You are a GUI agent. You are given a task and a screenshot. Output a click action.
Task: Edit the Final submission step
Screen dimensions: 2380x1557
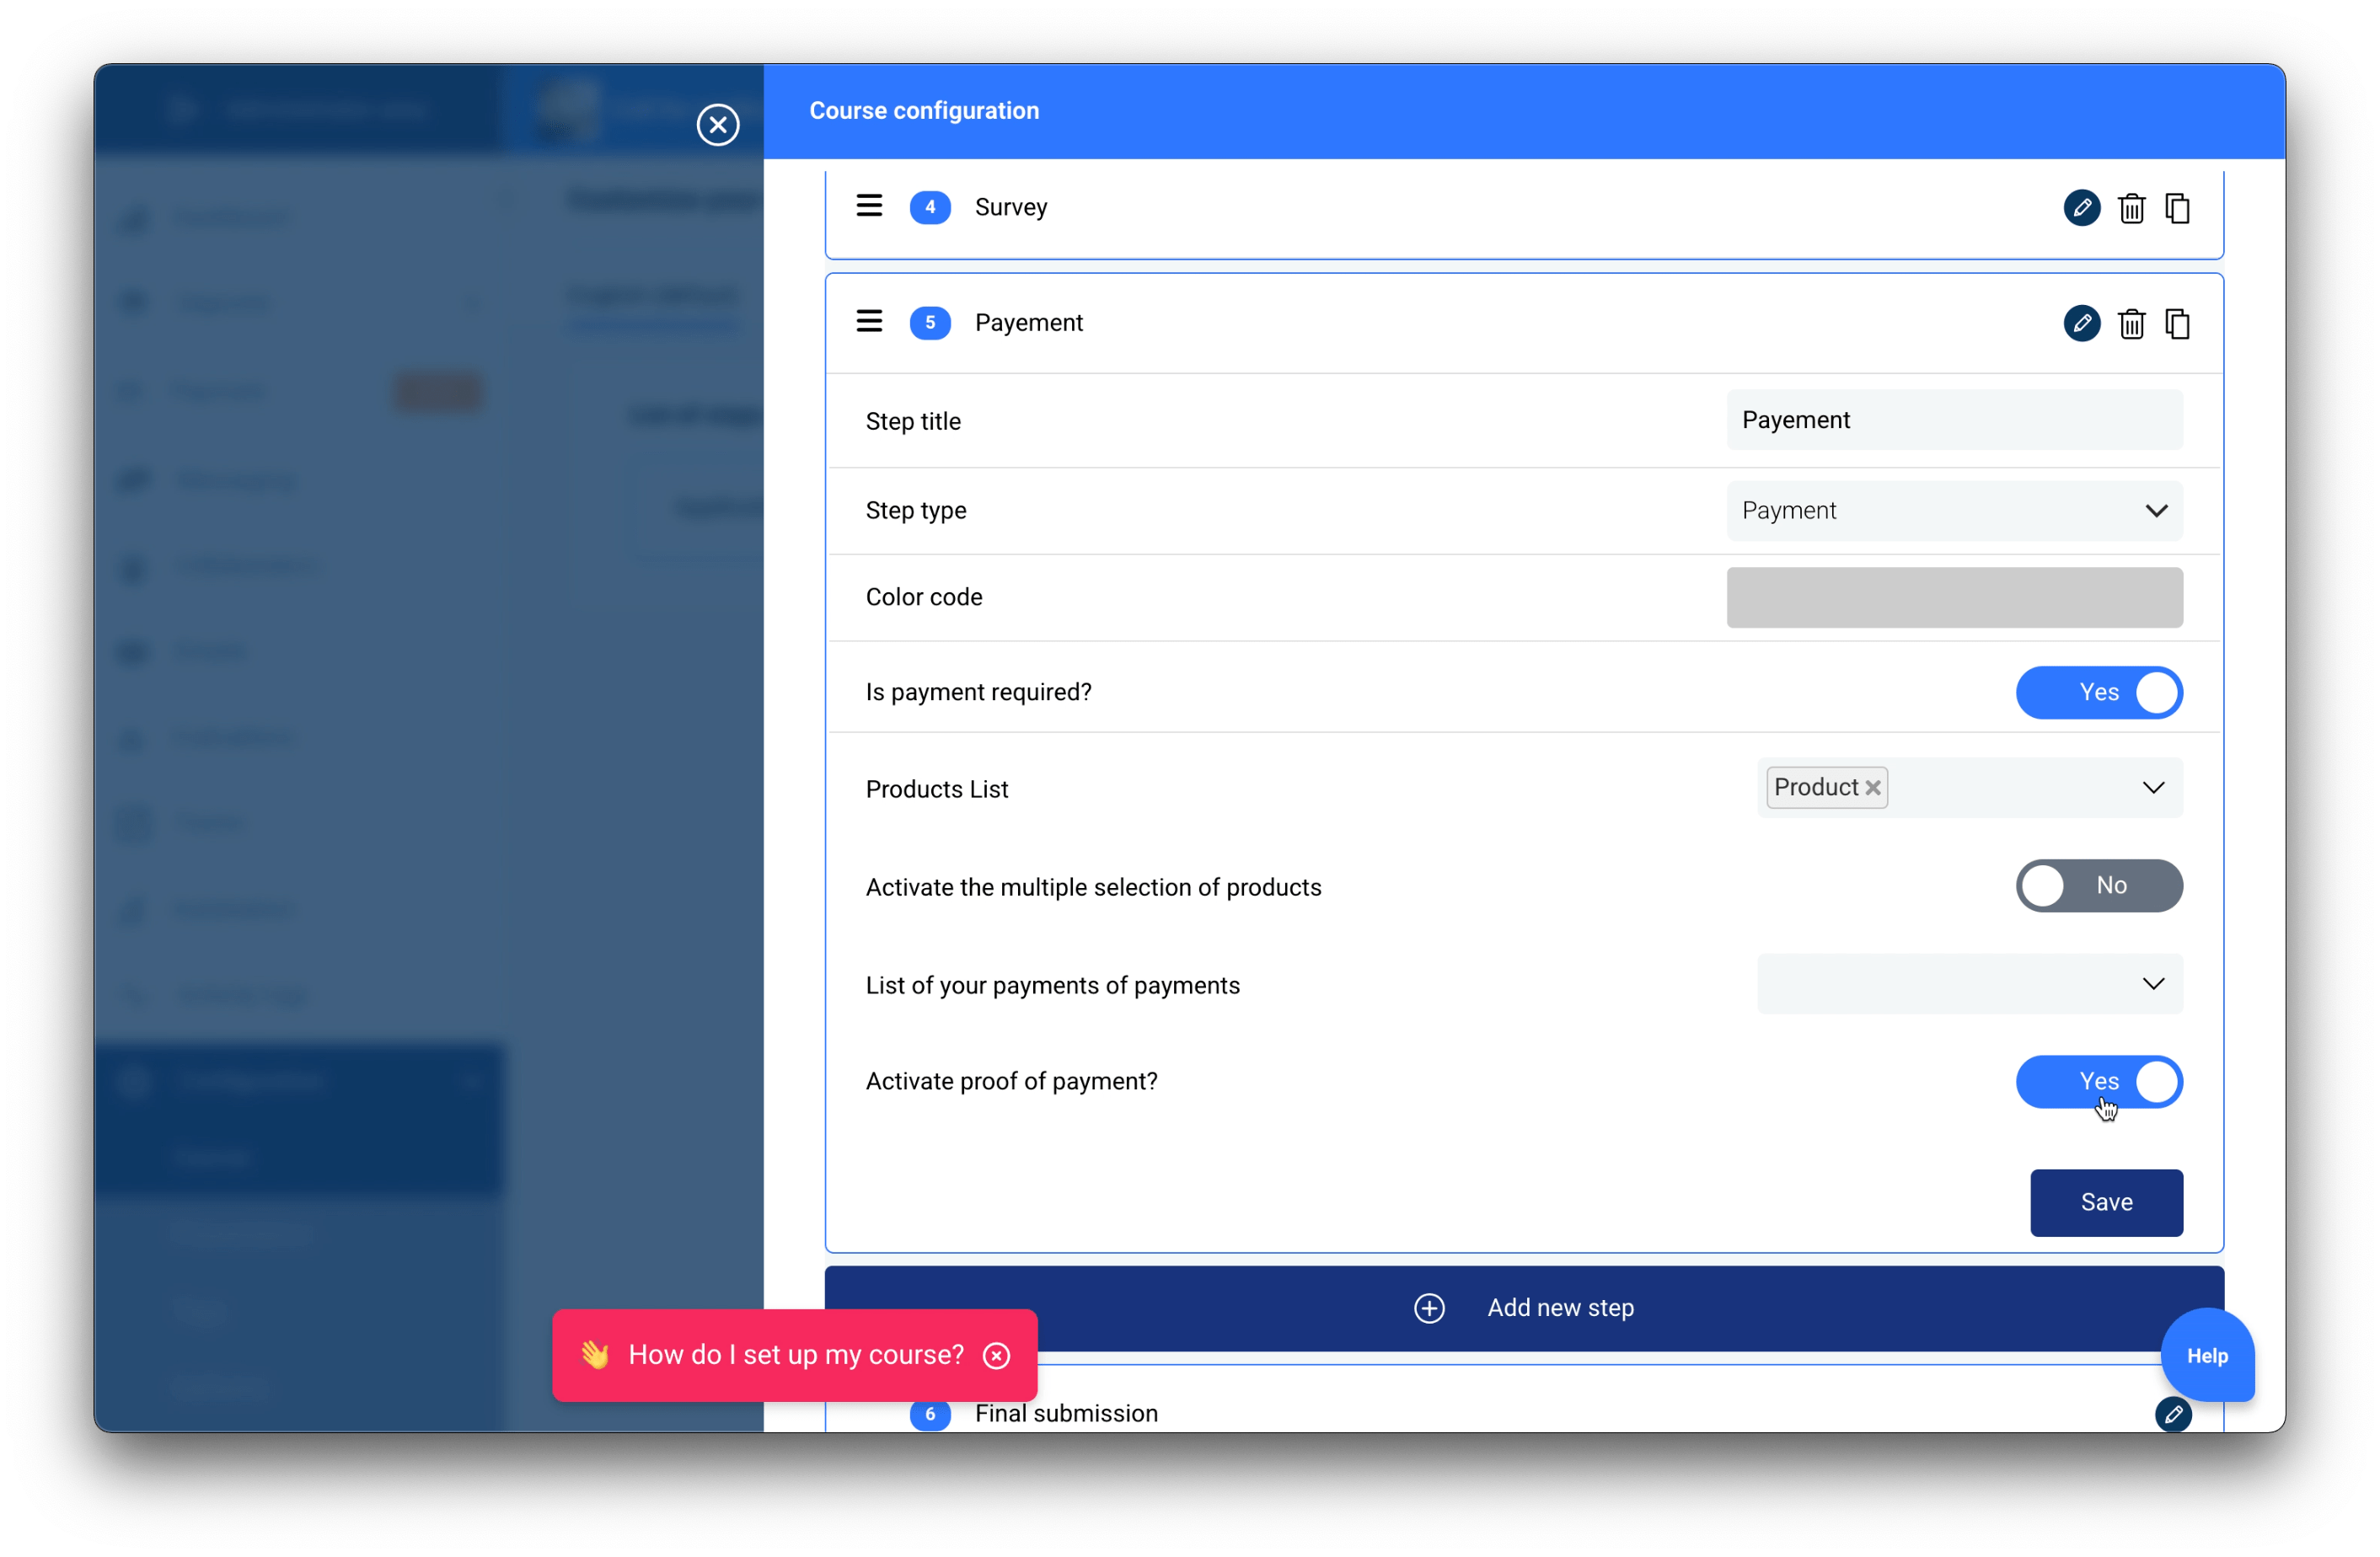coord(2172,1414)
